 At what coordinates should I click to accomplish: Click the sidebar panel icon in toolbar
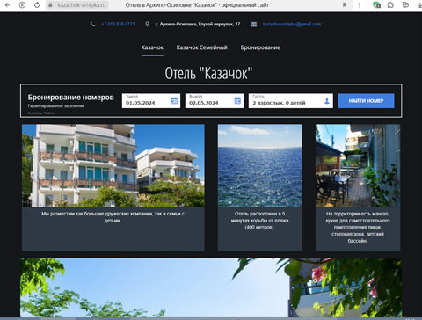click(405, 5)
